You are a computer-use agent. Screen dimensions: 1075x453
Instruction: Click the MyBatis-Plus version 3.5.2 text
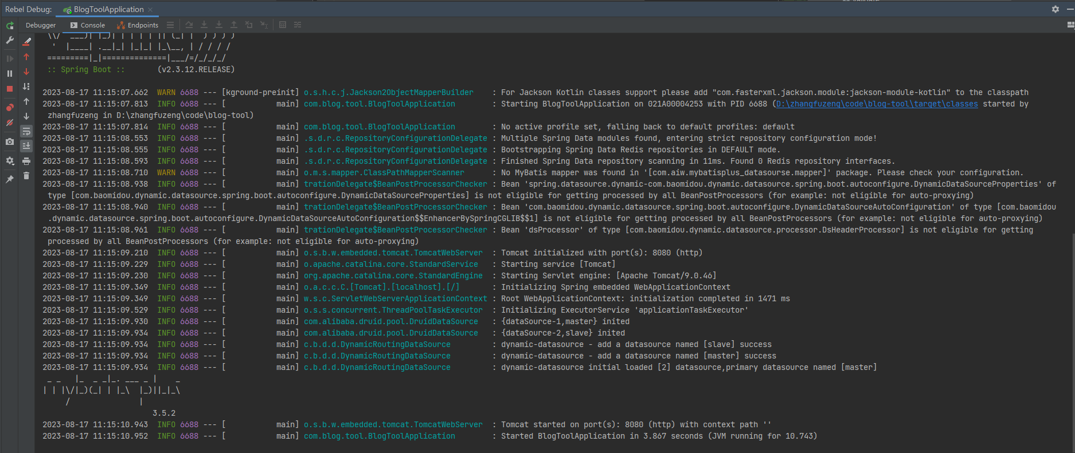pyautogui.click(x=164, y=413)
